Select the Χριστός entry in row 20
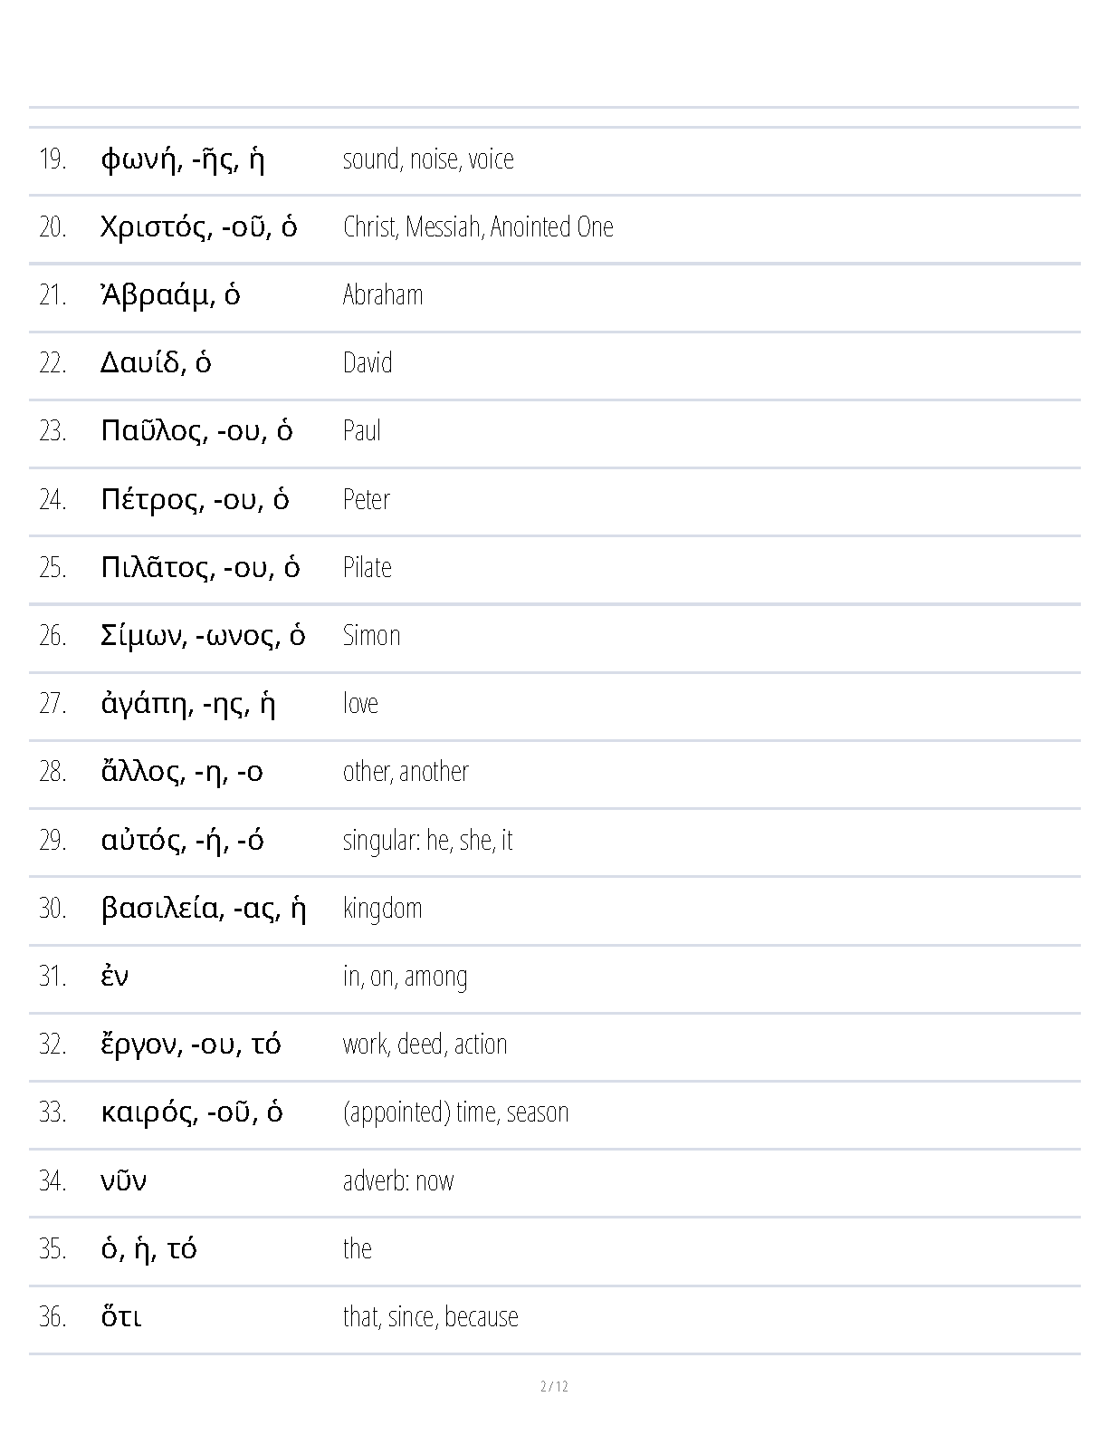 [x=199, y=227]
